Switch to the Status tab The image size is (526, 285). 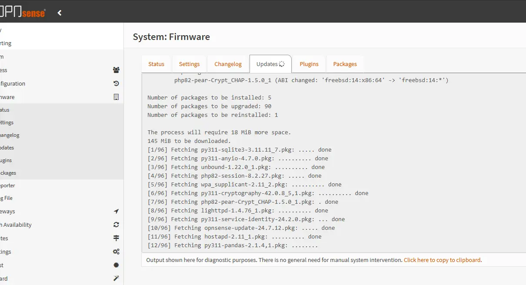156,63
